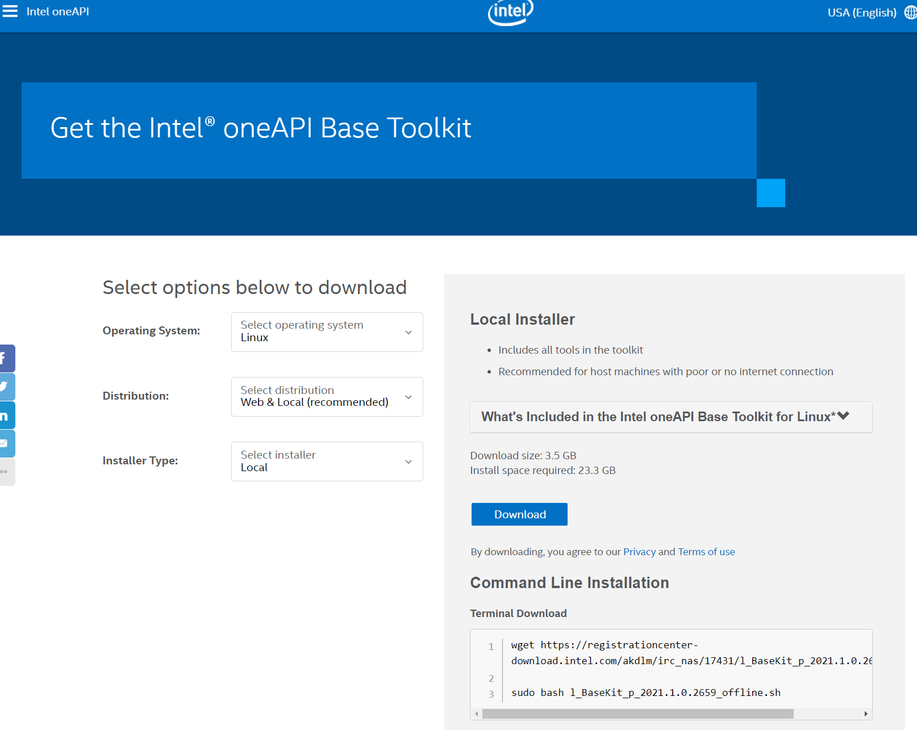
Task: Click the sudo bash command line
Action: pyautogui.click(x=646, y=693)
